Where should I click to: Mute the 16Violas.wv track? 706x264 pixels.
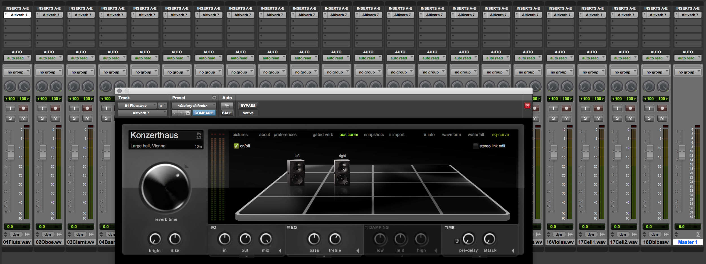coord(566,118)
